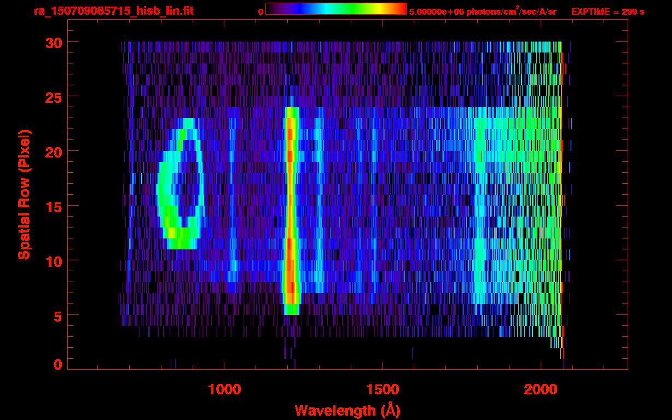This screenshot has height=420, width=672.
Task: Click the bright vertical emission line near 1216 Å
Action: pos(291,211)
